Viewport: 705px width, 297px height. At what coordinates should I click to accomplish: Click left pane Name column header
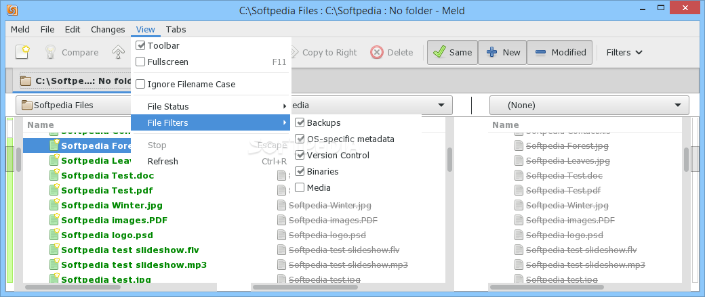click(x=41, y=124)
